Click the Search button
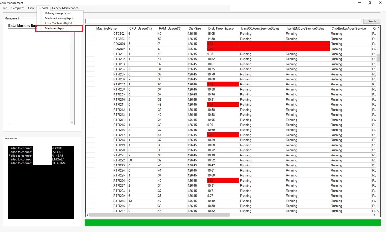386x232 pixels. 372,21
